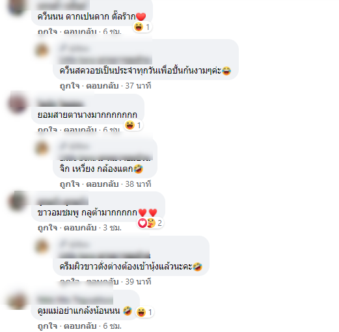Open the 38 นาที timestamp

pos(138,184)
